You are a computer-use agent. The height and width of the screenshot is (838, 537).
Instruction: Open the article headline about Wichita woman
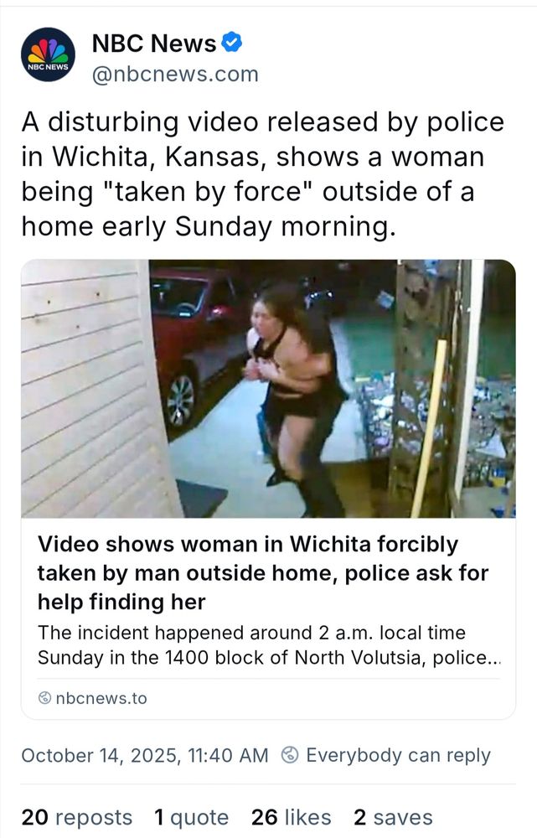(263, 573)
